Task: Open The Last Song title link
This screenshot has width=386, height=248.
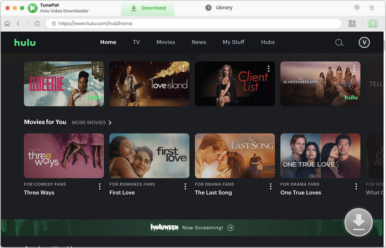Action: (213, 193)
